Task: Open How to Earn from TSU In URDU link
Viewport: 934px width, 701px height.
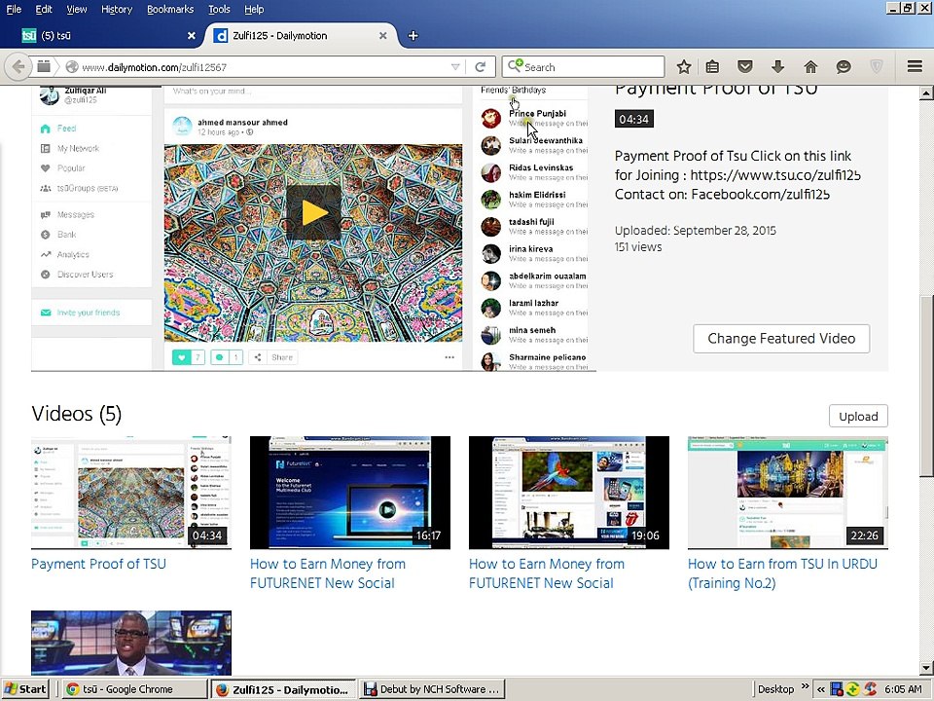Action: click(x=782, y=573)
